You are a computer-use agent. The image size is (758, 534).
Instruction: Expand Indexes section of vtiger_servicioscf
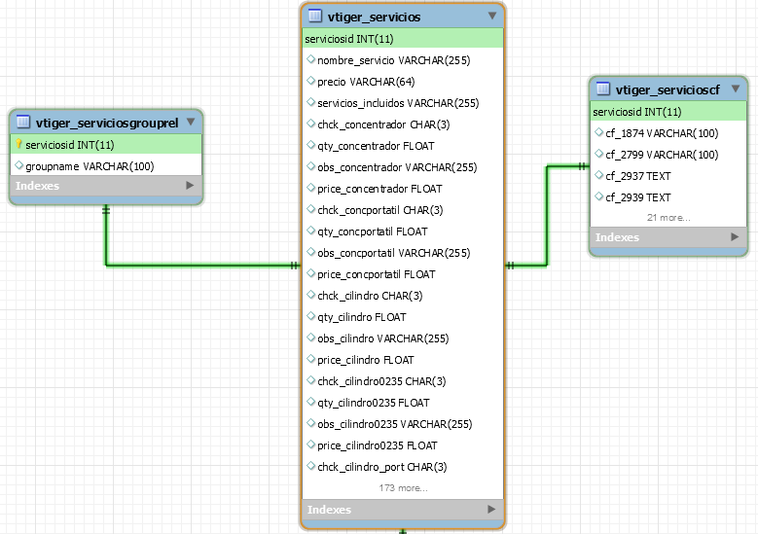tap(735, 236)
